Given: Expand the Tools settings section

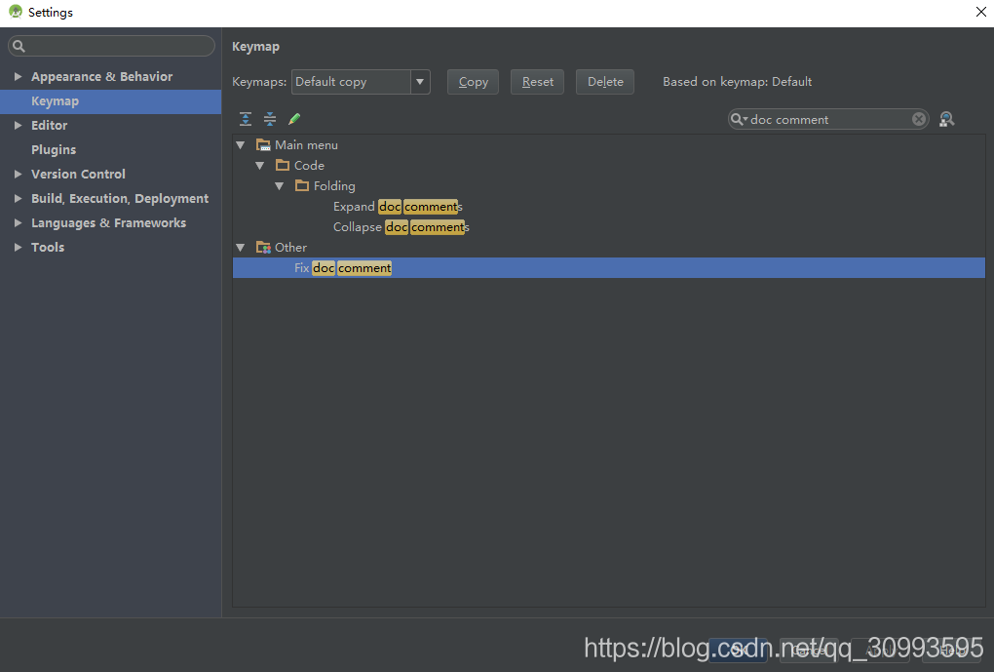Looking at the screenshot, I should [x=18, y=247].
